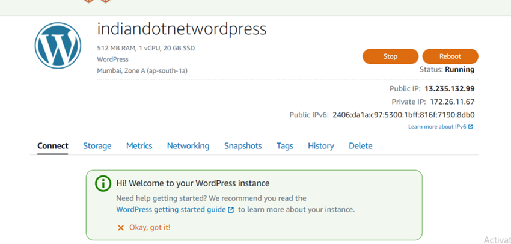Click the Status: Running text
Image resolution: width=511 pixels, height=244 pixels.
447,69
